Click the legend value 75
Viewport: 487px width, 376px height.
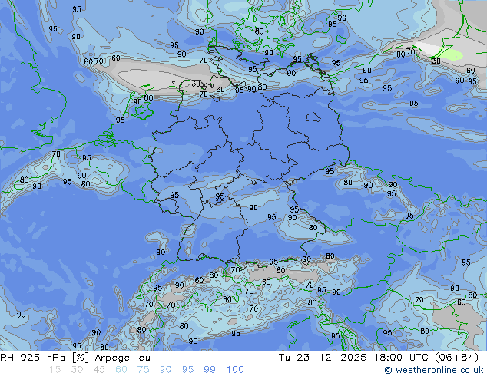pos(143,370)
